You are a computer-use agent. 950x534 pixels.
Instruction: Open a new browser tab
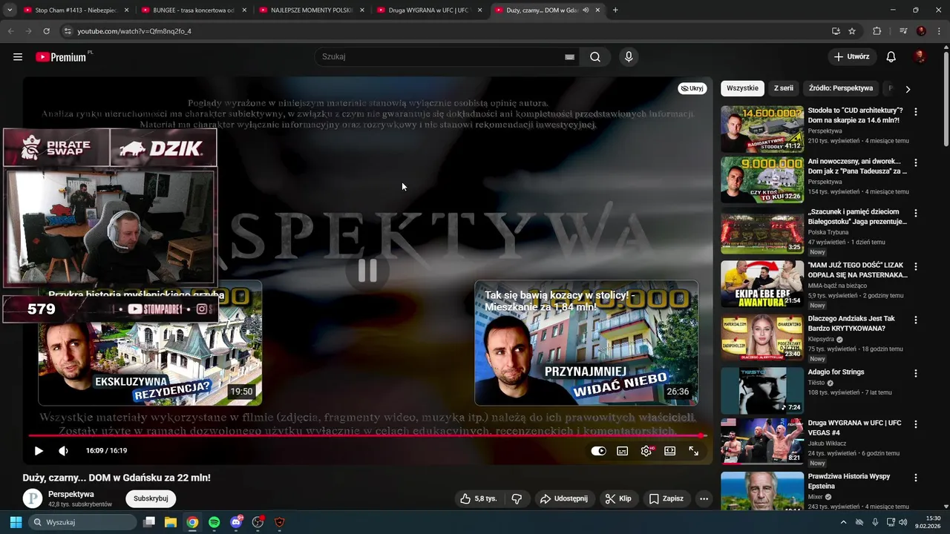click(615, 10)
